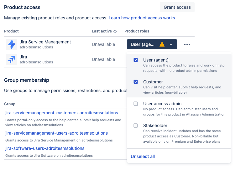Image resolution: width=251 pixels, height=173 pixels.
Task: Enable the User access admin checkbox
Action: tap(136, 104)
